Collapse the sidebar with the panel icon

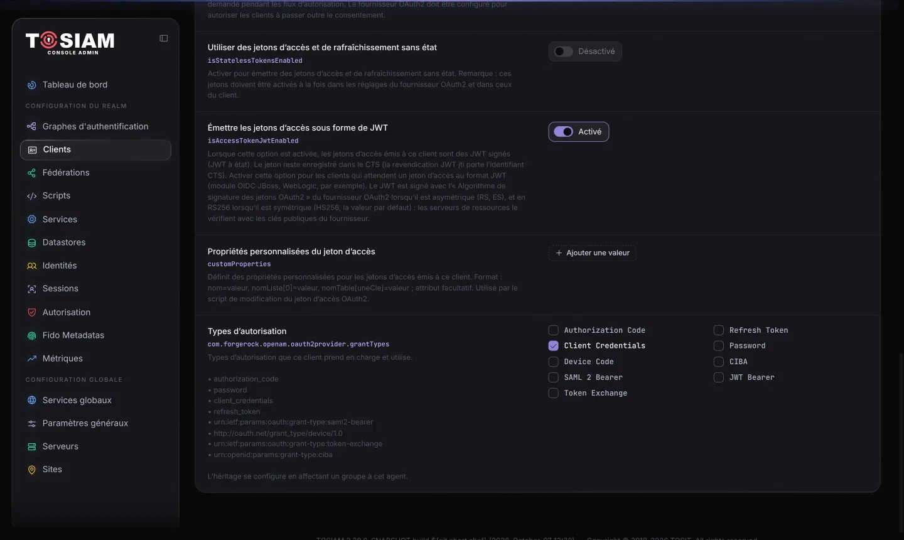(x=164, y=38)
